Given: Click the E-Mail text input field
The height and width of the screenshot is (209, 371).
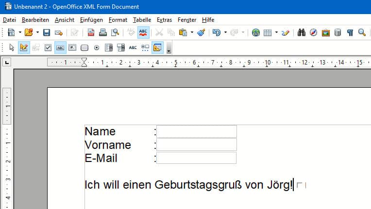Looking at the screenshot, I should [x=196, y=158].
